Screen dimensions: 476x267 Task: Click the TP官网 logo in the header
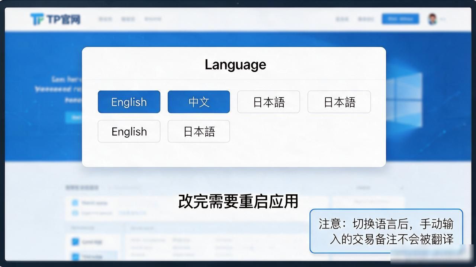pos(55,19)
